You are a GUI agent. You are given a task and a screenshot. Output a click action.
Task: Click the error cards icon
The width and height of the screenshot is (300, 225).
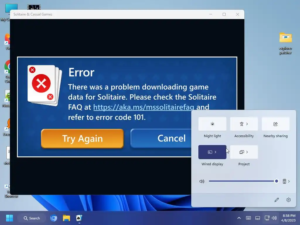[x=45, y=86]
